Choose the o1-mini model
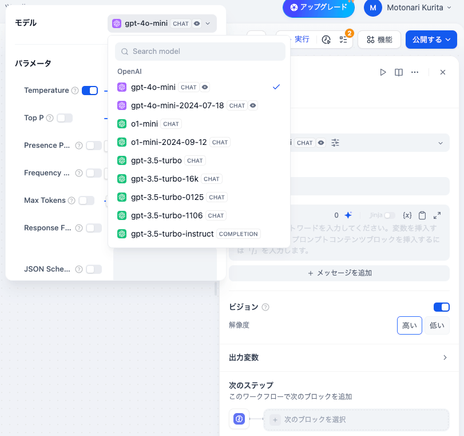This screenshot has width=464, height=436. click(x=199, y=124)
